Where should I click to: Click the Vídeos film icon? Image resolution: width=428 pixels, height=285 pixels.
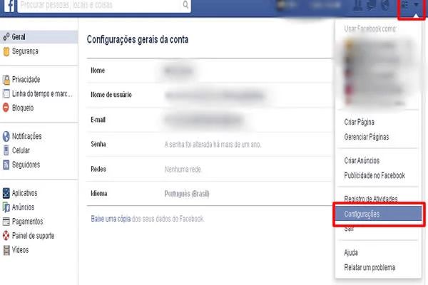pyautogui.click(x=6, y=250)
